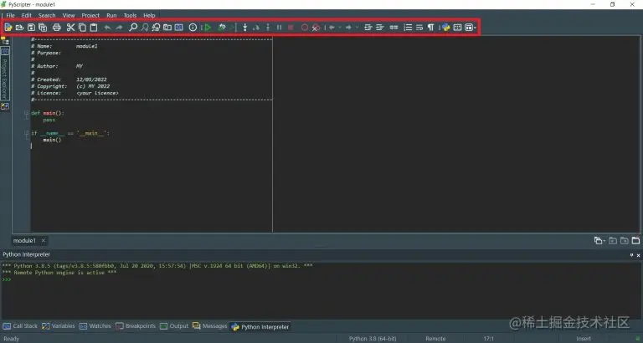Run the script with green play icon

[x=208, y=28]
